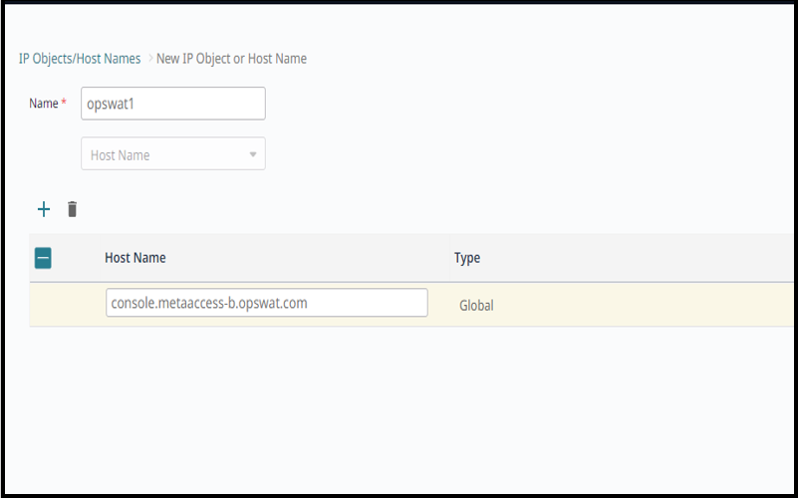Click the console.metaaccess-b.opswat.com host name input
798x498 pixels.
click(x=267, y=303)
